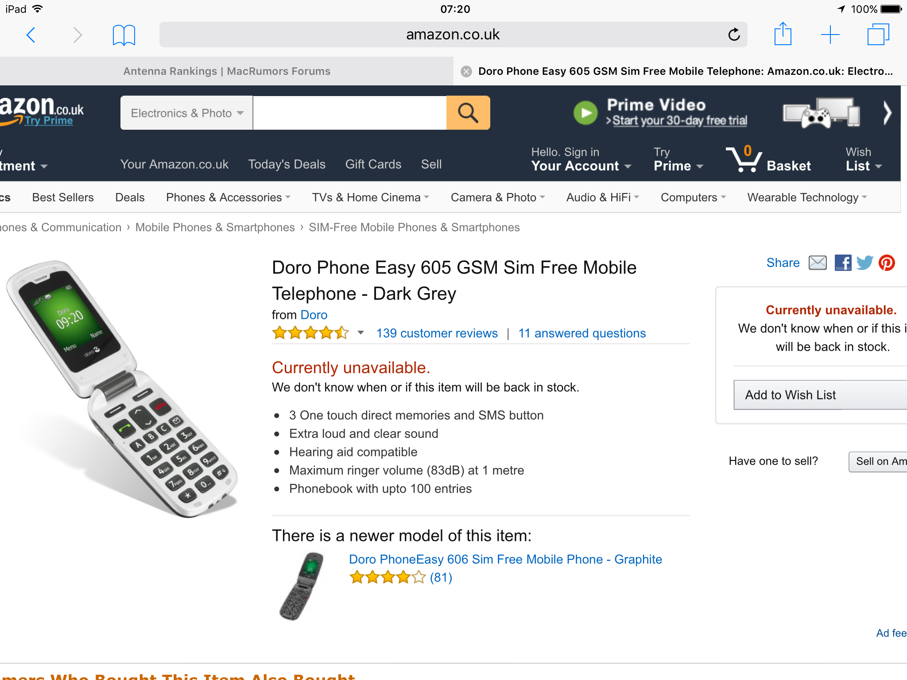Close the Doro Phone Easy tab
The width and height of the screenshot is (907, 680).
(466, 71)
